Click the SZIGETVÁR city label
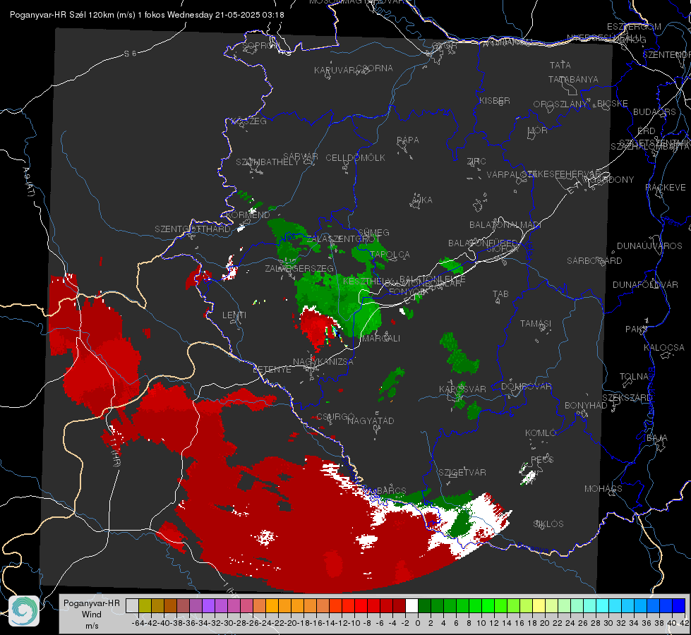This screenshot has height=635, width=691. point(462,473)
